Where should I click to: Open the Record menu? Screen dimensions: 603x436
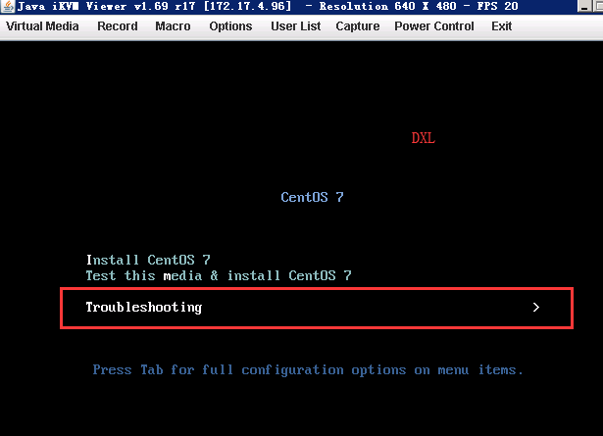coord(118,26)
